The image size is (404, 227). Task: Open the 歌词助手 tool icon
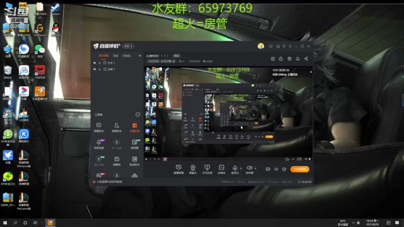(134, 161)
